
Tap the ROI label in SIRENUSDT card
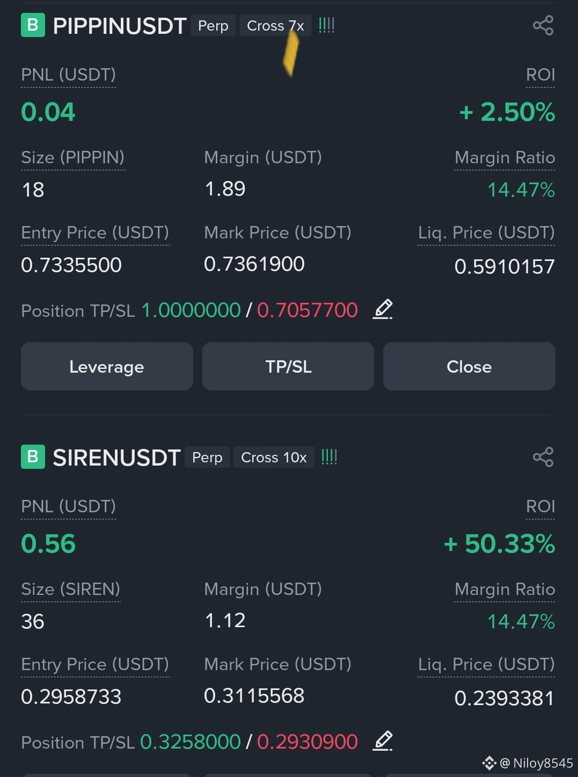540,506
